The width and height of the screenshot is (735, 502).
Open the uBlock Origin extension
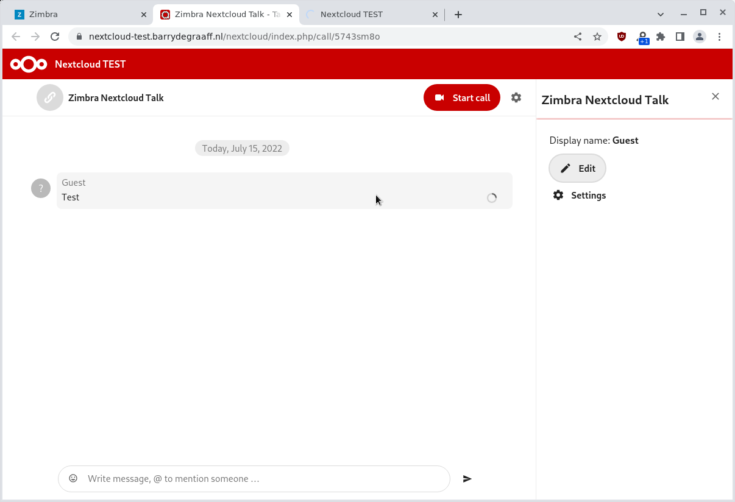point(622,37)
